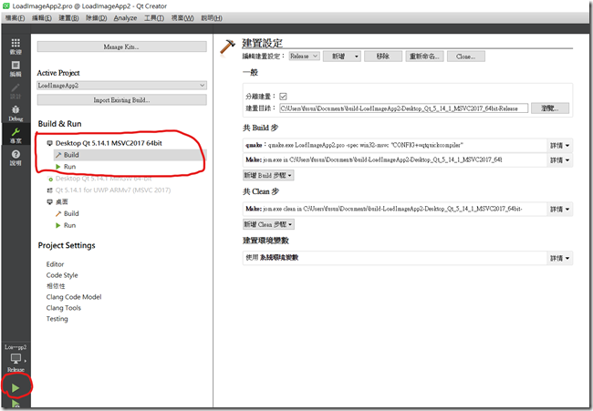Open the Build menu 建置(B)
The height and width of the screenshot is (411, 593).
coord(68,17)
